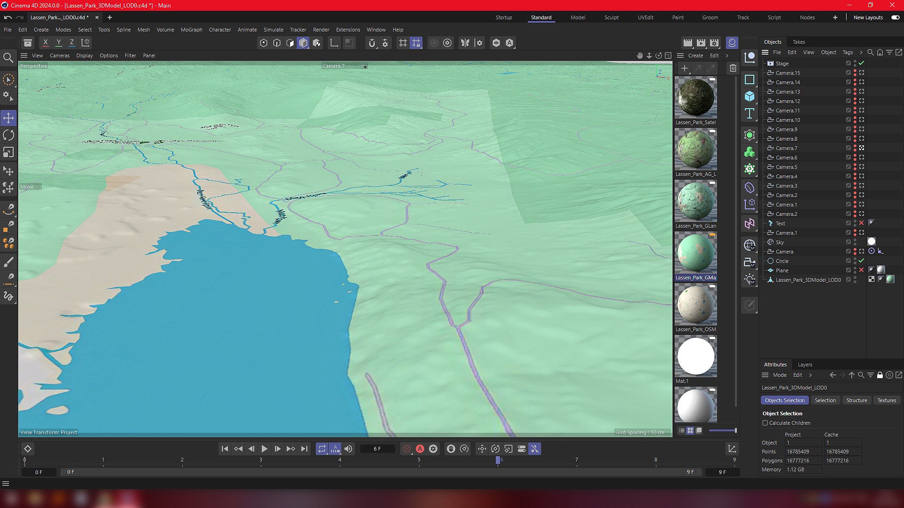Open the MoGraph menu

(191, 30)
